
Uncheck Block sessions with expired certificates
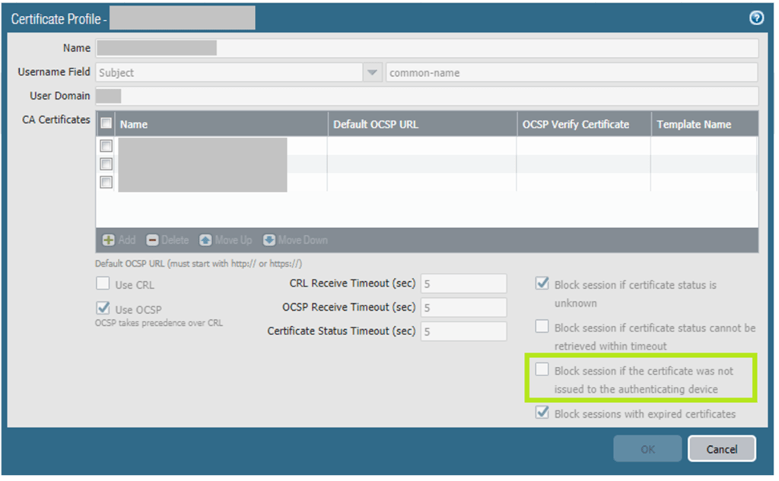[542, 413]
